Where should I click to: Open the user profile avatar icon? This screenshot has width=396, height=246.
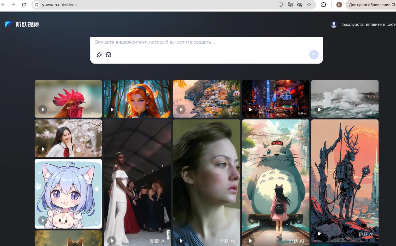point(334,24)
